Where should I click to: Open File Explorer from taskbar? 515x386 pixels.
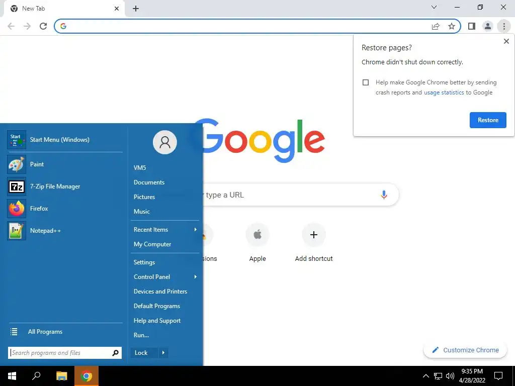61,376
